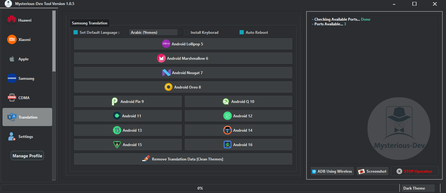Disable Set Default Language checkbox
The height and width of the screenshot is (193, 446).
coord(75,32)
